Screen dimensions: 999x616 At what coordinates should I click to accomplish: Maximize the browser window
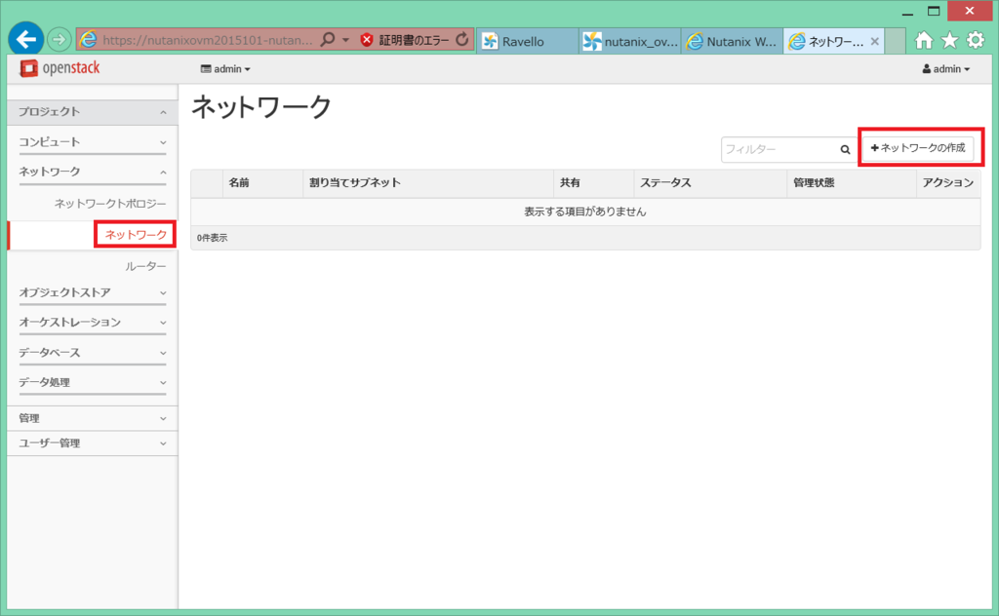(x=934, y=12)
